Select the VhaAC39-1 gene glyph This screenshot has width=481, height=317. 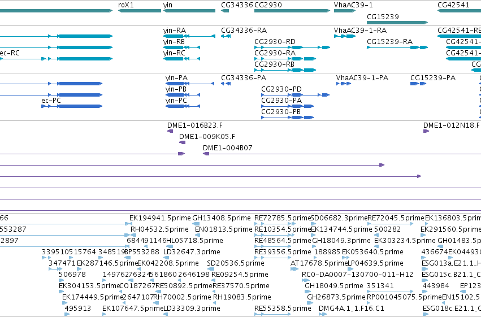[345, 11]
